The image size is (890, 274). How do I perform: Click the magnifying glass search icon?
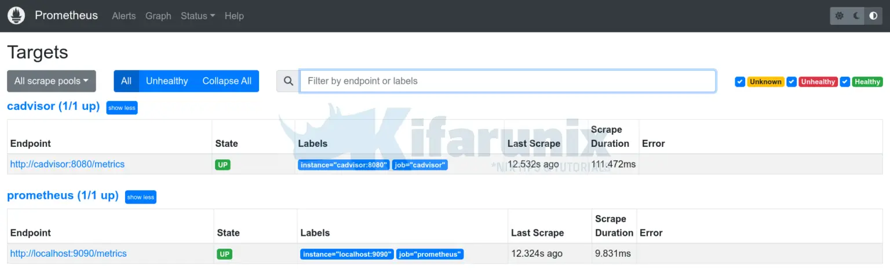click(287, 82)
